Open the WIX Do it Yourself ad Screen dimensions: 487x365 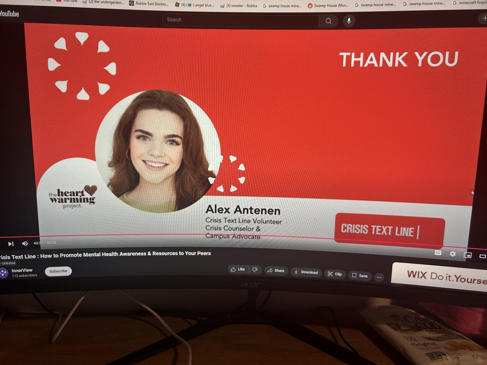439,277
